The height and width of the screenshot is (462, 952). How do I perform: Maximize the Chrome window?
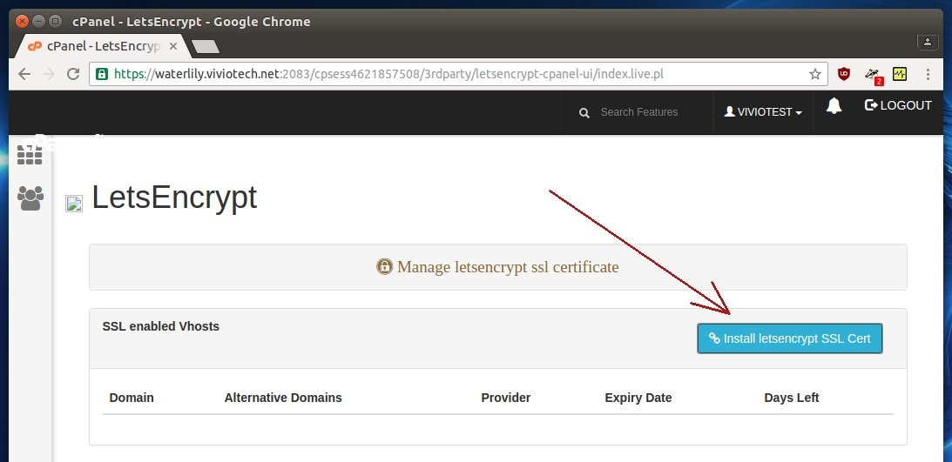[55, 21]
